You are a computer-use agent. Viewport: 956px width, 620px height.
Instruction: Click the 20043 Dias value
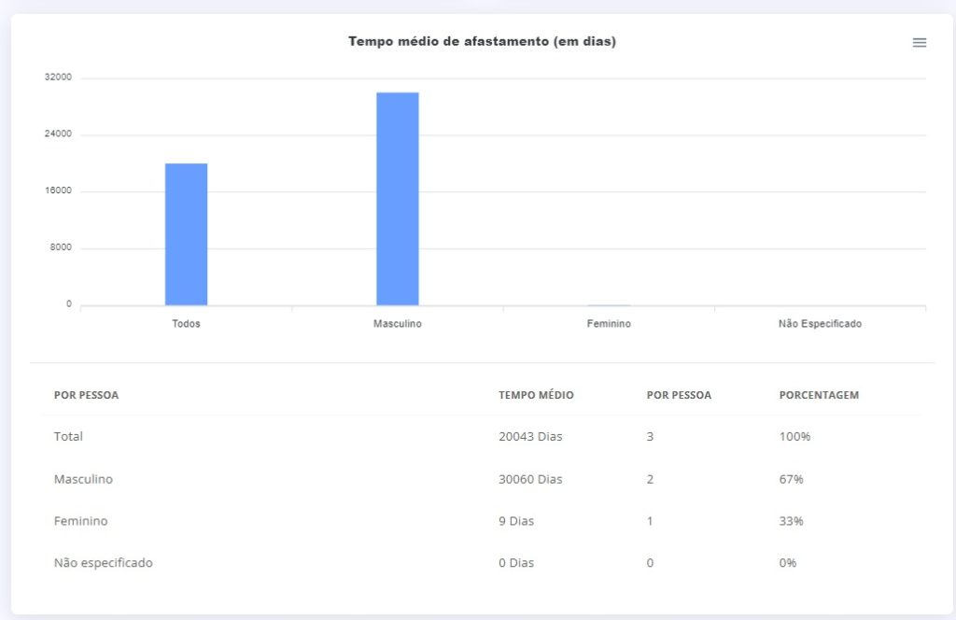(x=530, y=436)
